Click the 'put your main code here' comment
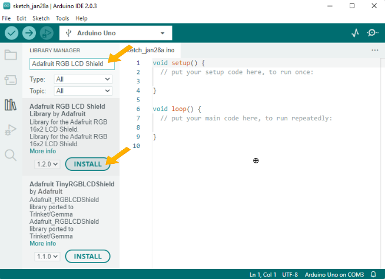The image size is (385, 279). [246, 118]
